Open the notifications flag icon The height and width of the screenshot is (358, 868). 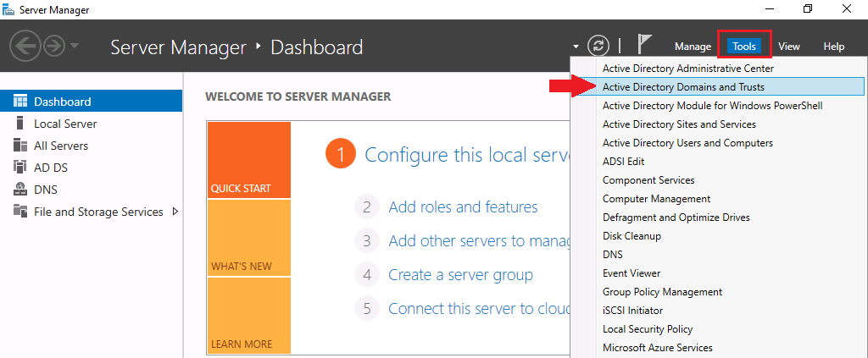point(644,45)
